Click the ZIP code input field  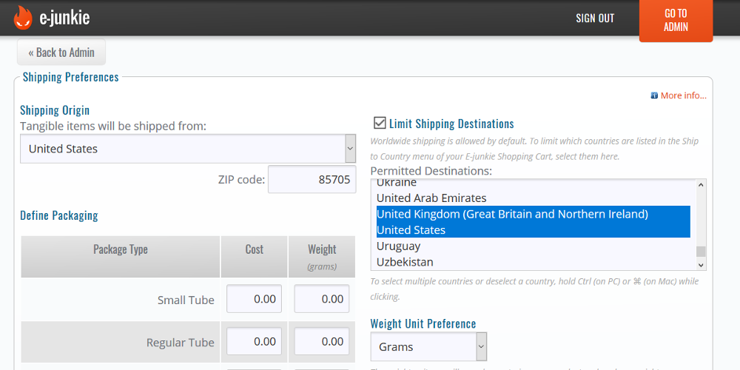[x=312, y=179]
